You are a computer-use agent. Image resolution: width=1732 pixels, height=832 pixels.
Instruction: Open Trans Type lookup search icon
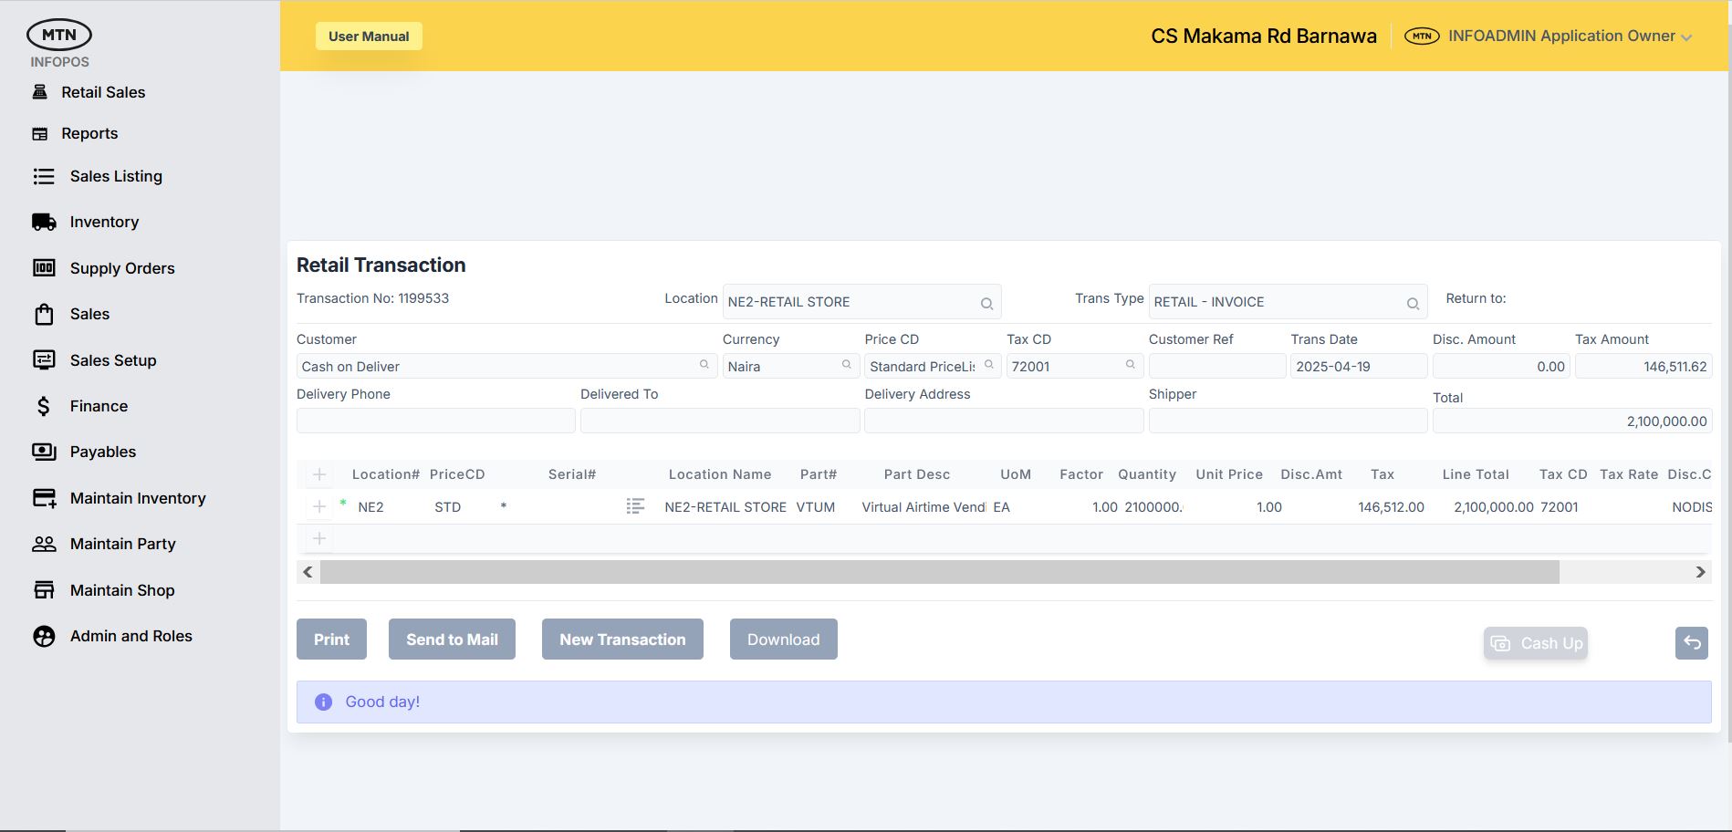point(1413,303)
